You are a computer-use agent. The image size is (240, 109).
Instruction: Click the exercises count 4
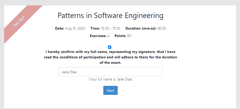point(108,36)
